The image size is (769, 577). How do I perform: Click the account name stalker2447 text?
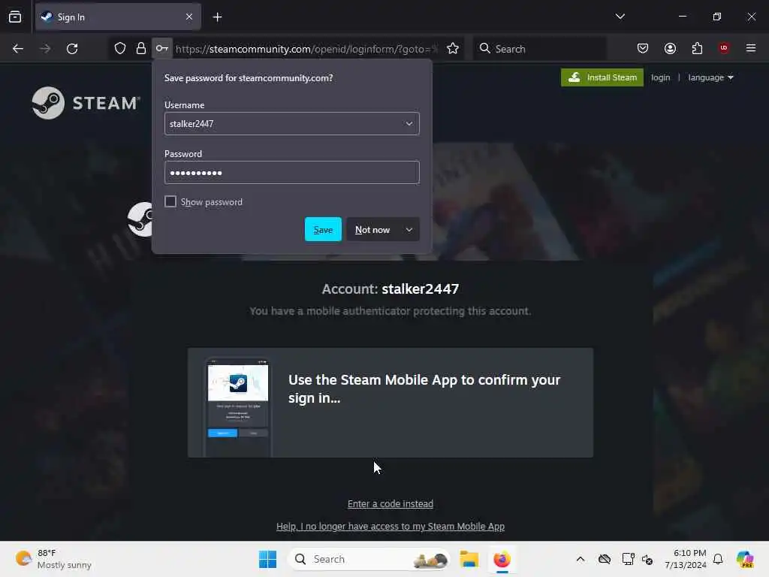[421, 289]
